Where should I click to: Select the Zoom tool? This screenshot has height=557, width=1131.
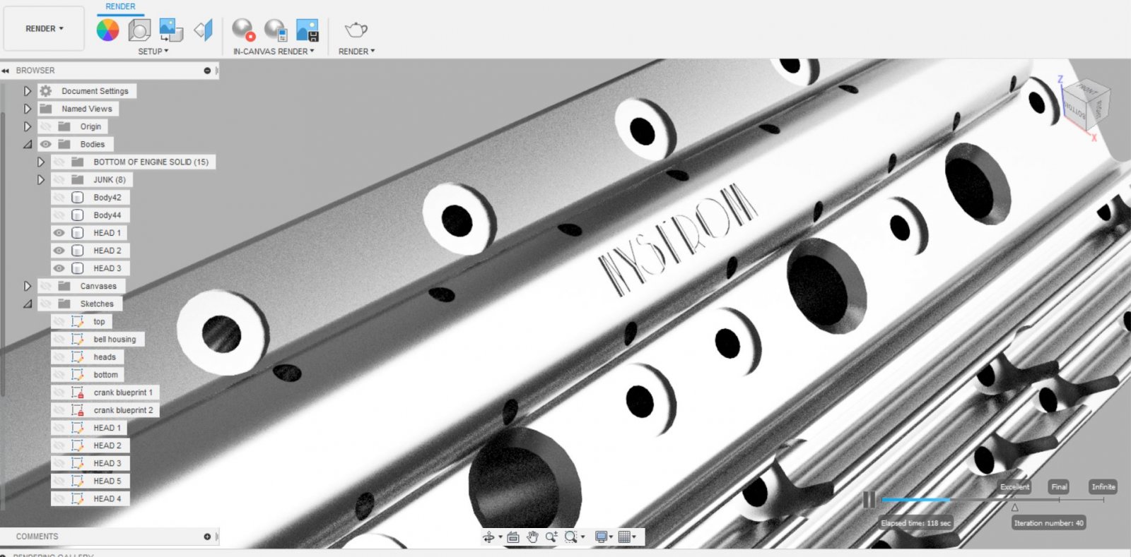click(551, 537)
